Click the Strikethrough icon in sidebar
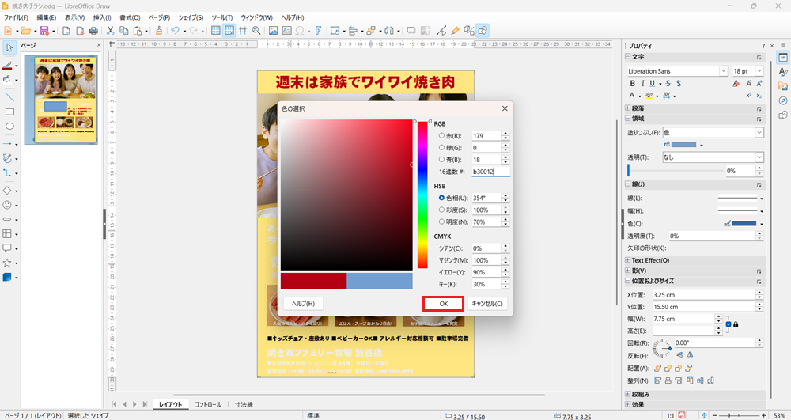The height and width of the screenshot is (420, 791). click(x=668, y=84)
